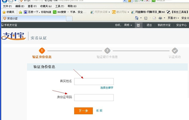Screen dimensions: 189x120
Task: Open the 帮助(H) menu
Action: (72, 6)
